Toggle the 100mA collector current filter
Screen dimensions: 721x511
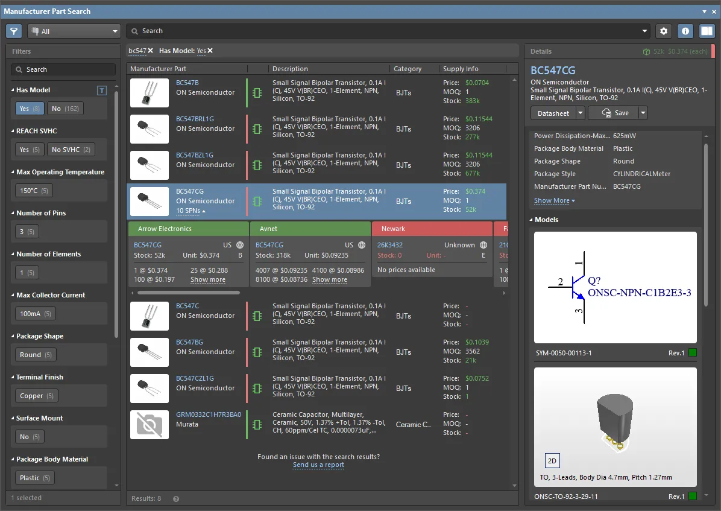tap(36, 314)
